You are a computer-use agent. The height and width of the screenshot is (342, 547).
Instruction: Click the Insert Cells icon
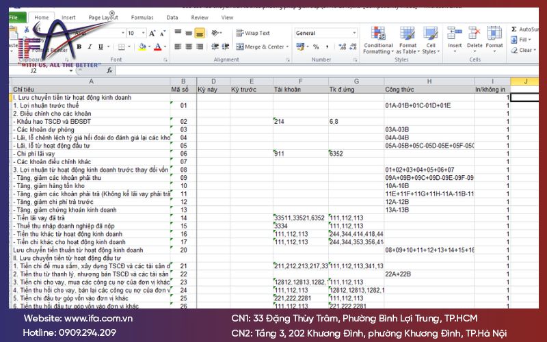pyautogui.click(x=455, y=33)
